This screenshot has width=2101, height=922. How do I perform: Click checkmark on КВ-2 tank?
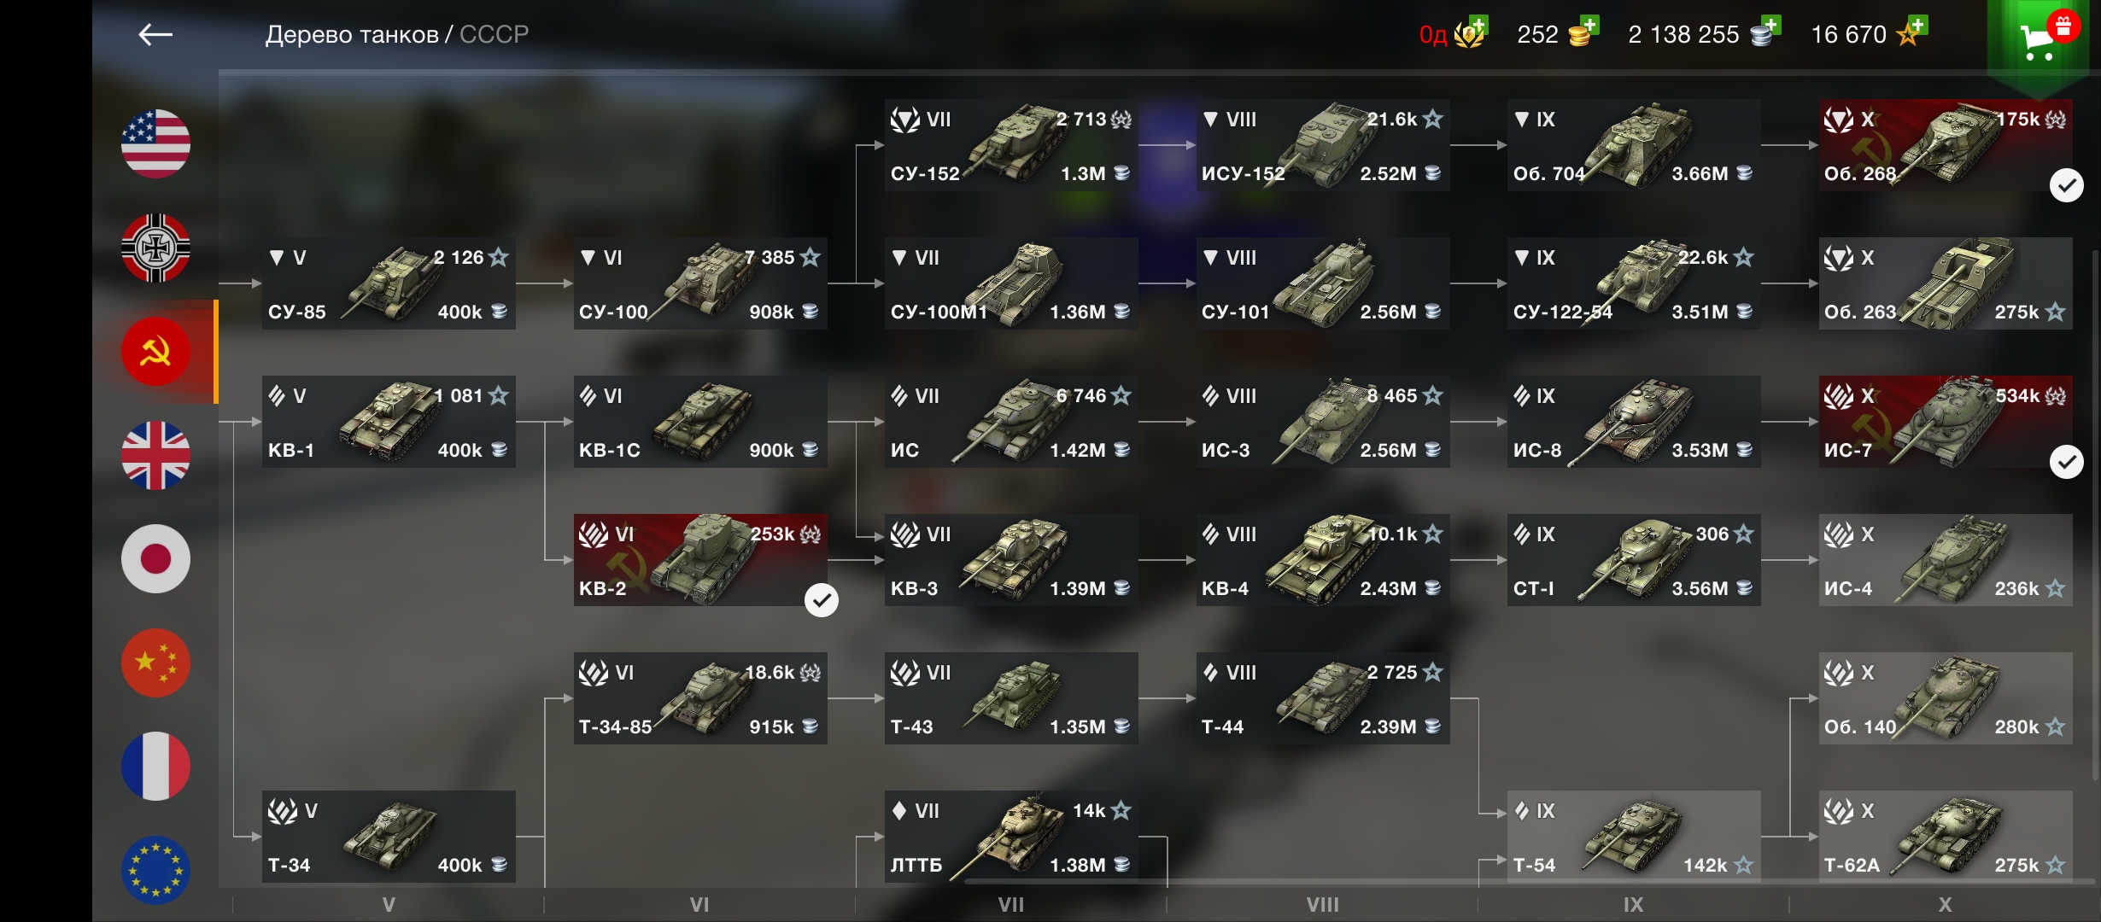click(822, 600)
